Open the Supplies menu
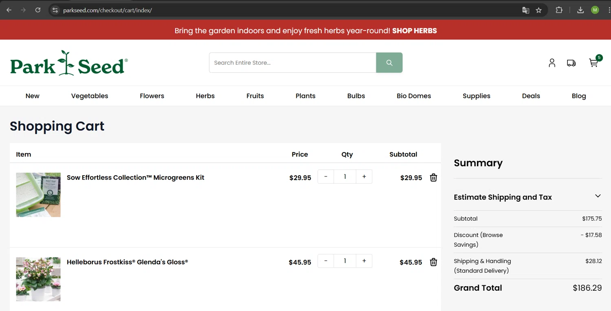This screenshot has height=311, width=611. tap(477, 96)
